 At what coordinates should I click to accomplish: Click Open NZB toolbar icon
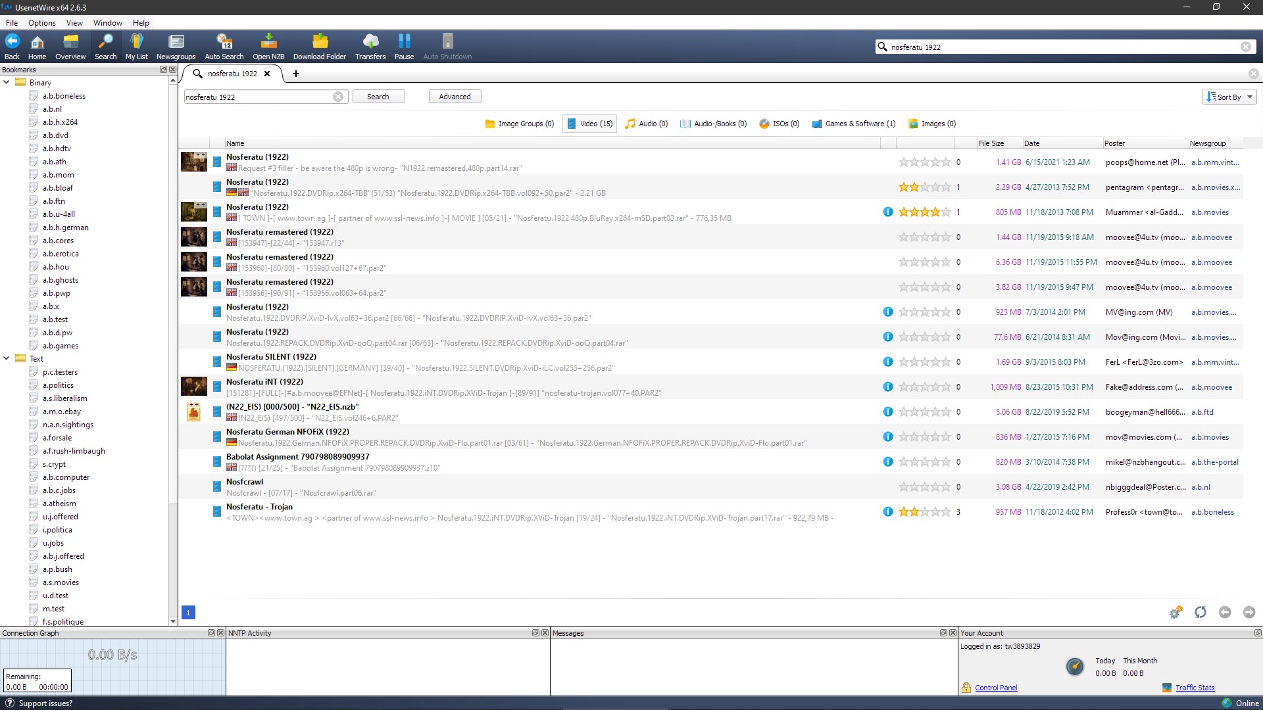(x=268, y=47)
